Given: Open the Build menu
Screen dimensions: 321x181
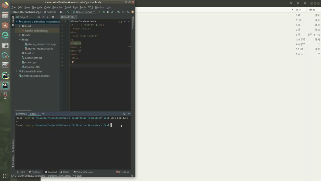Looking at the screenshot, I should click(68, 7).
